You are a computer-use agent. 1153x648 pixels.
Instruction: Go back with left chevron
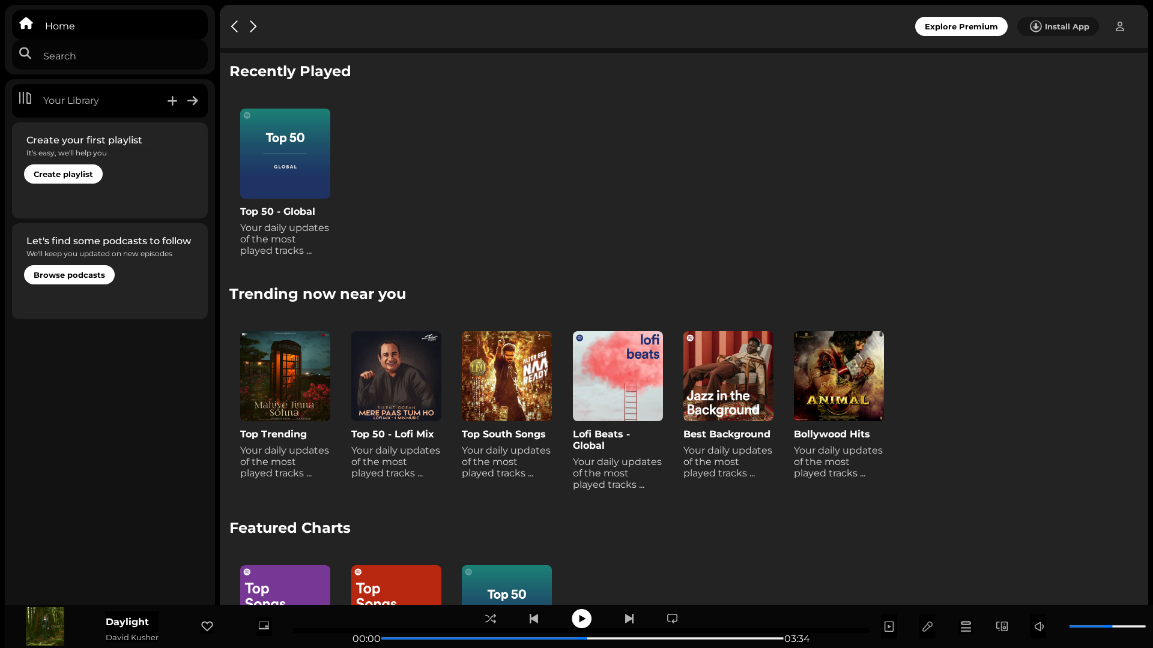(235, 26)
